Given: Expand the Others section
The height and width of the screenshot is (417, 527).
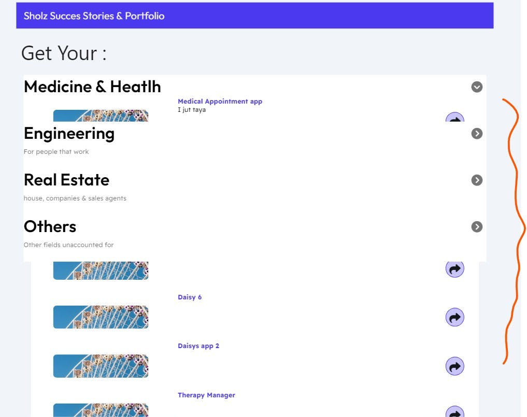Looking at the screenshot, I should (476, 226).
